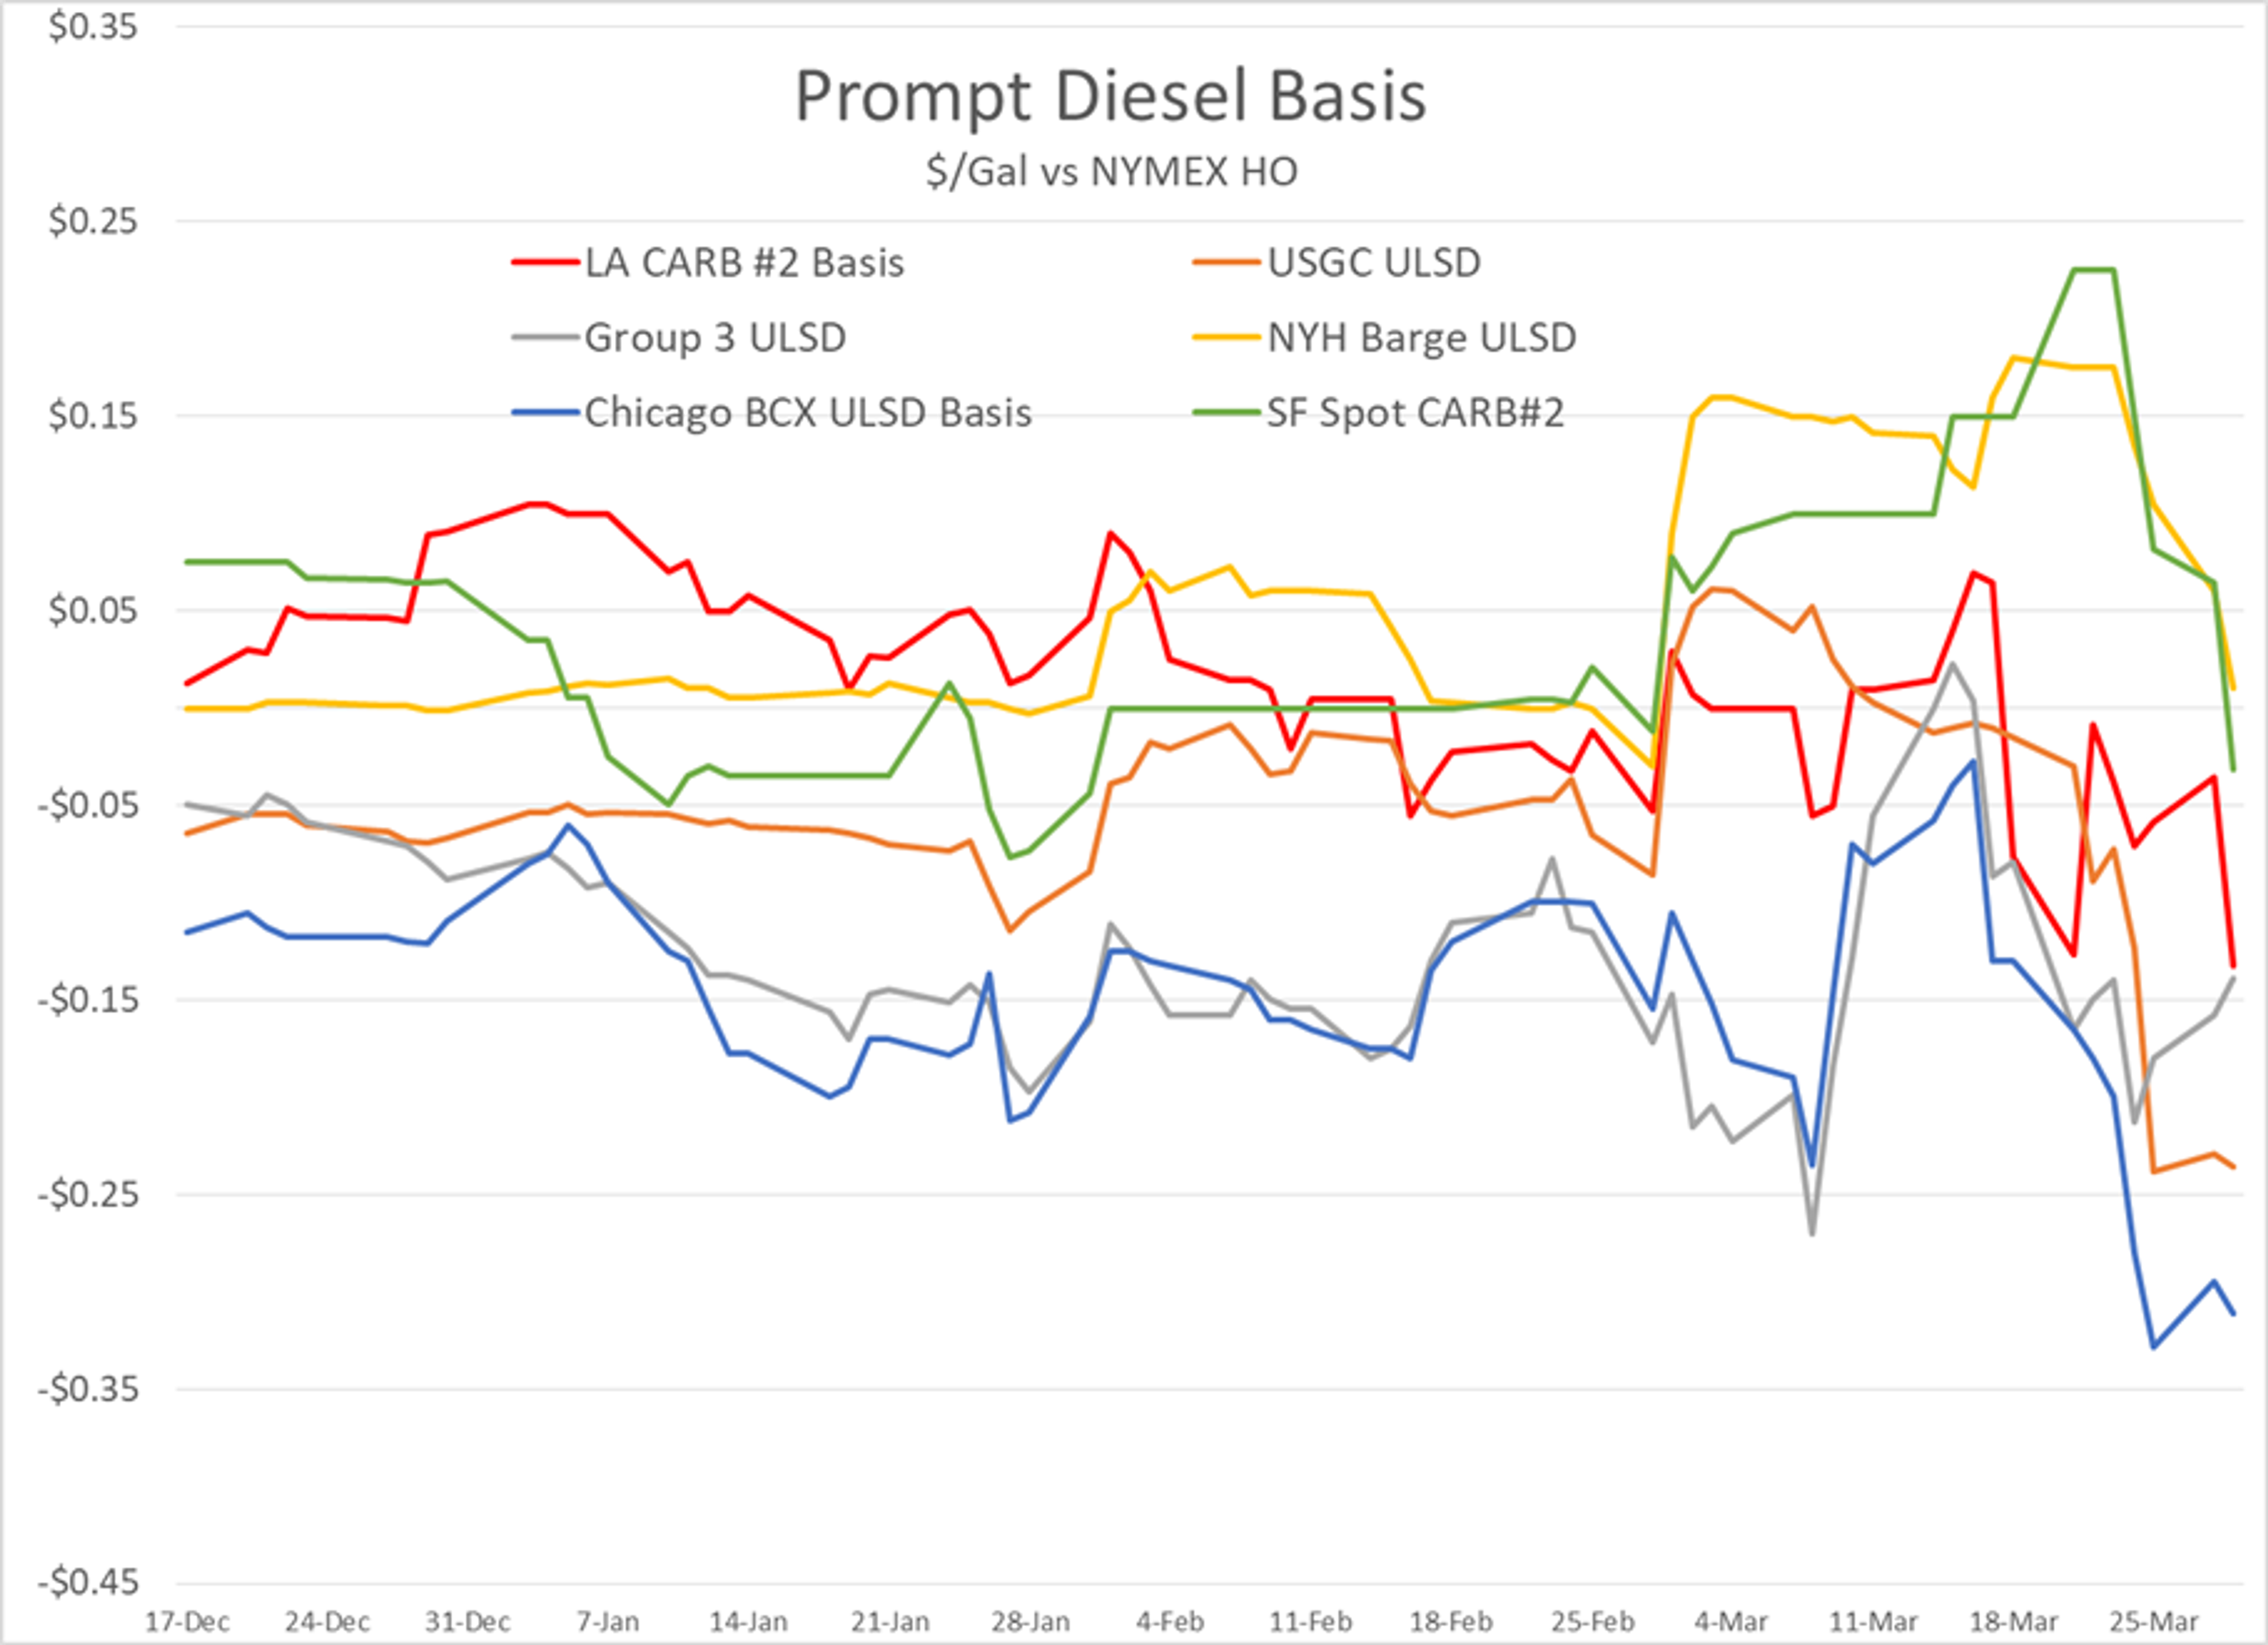The height and width of the screenshot is (1645, 2268).
Task: Click the green SF Spot line peak near 25-Mar
Action: click(2093, 270)
